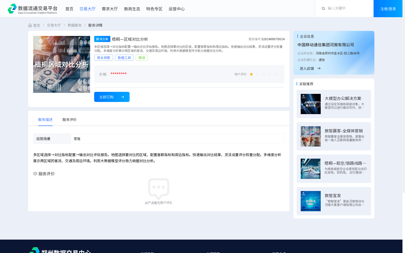The height and width of the screenshot is (253, 405).
Task: Click the product title 梧桐—区域对比分析
Action: click(130, 39)
